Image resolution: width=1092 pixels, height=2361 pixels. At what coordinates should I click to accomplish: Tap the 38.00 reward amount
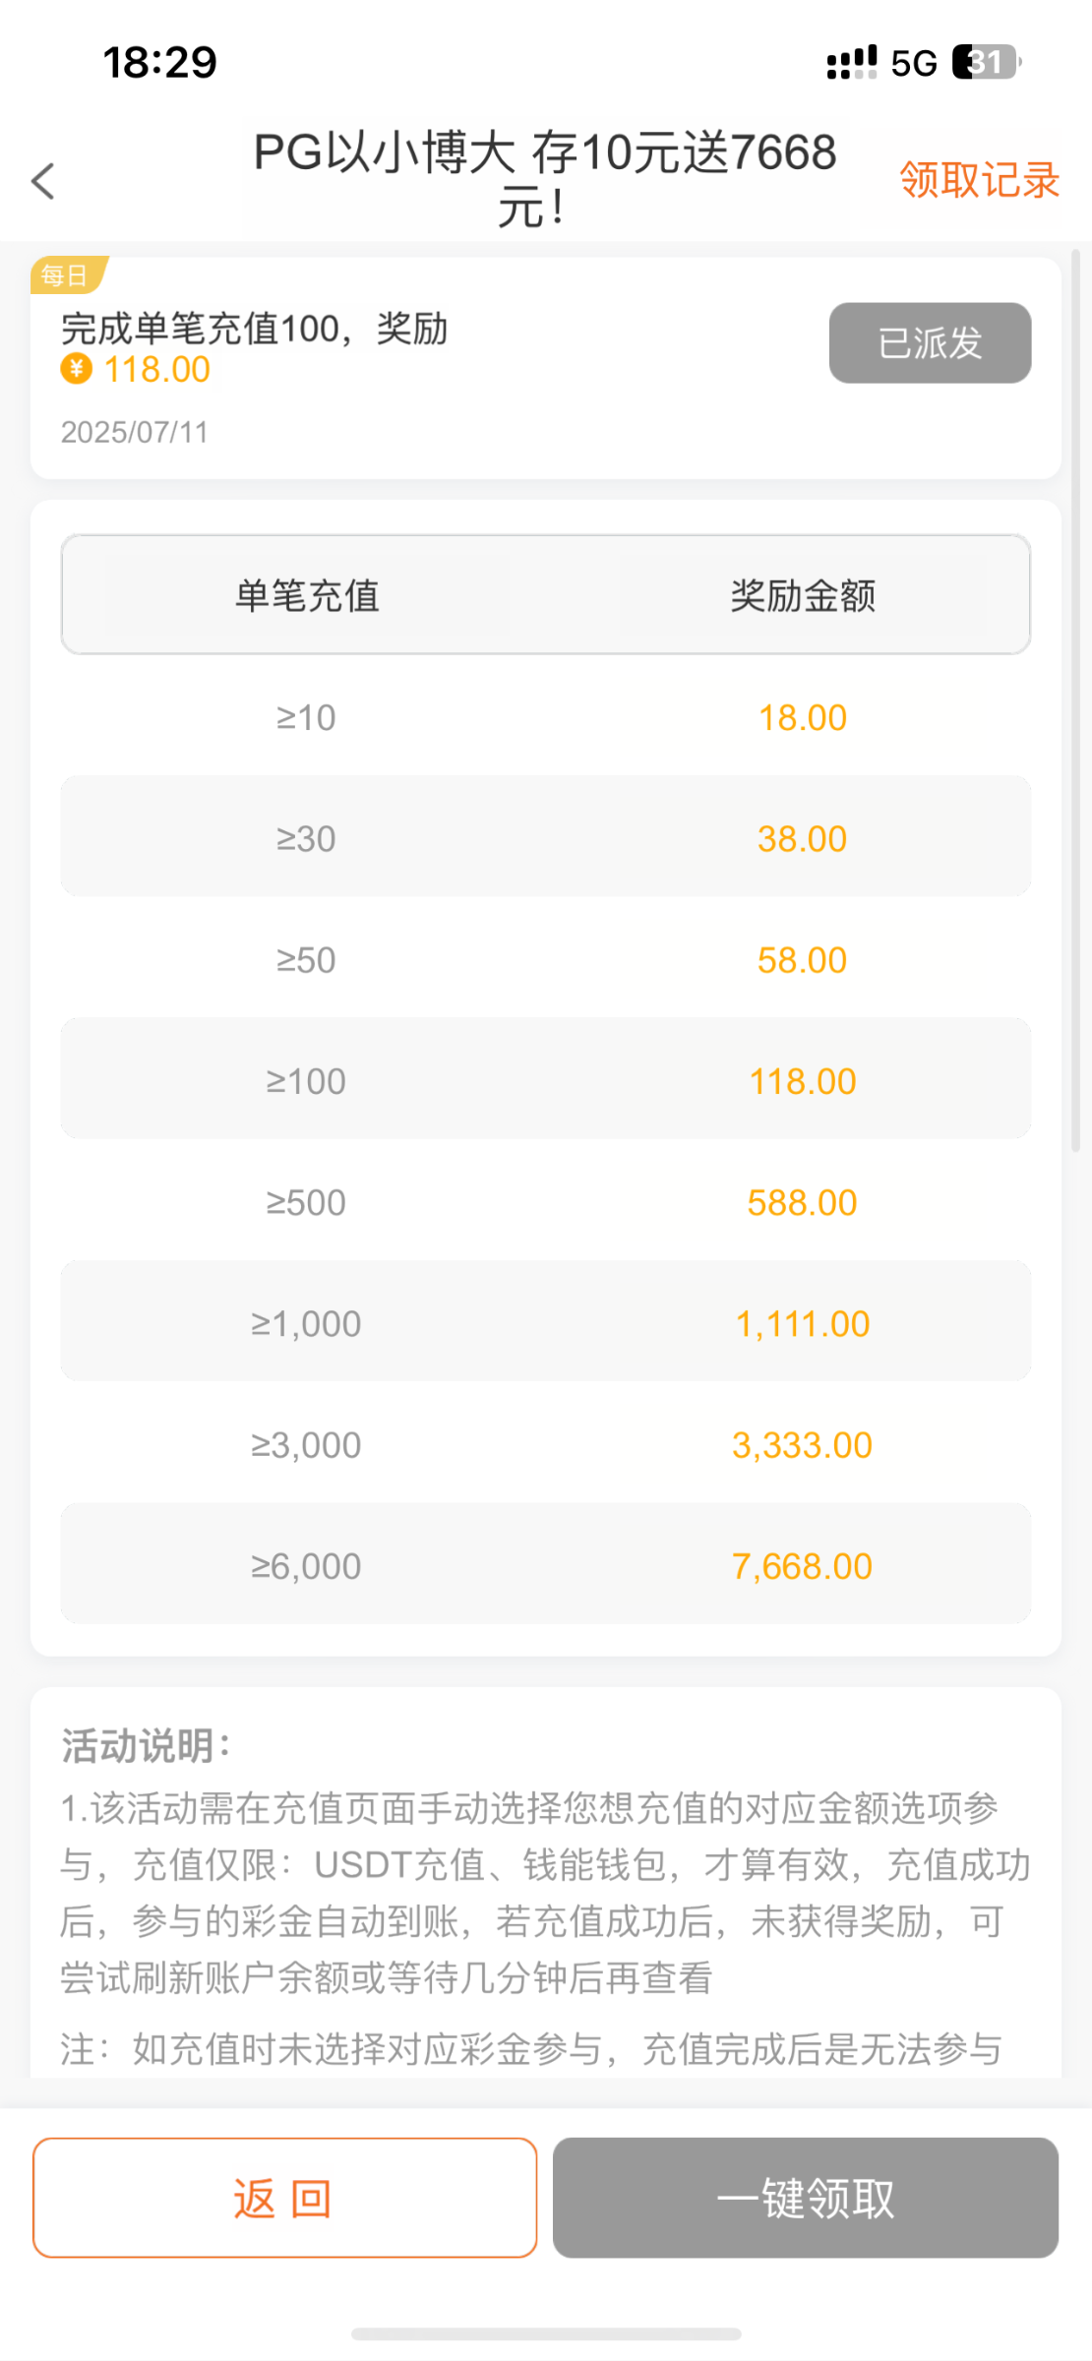802,839
